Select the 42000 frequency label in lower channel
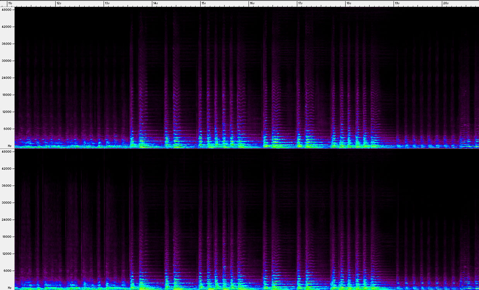 tap(7, 169)
